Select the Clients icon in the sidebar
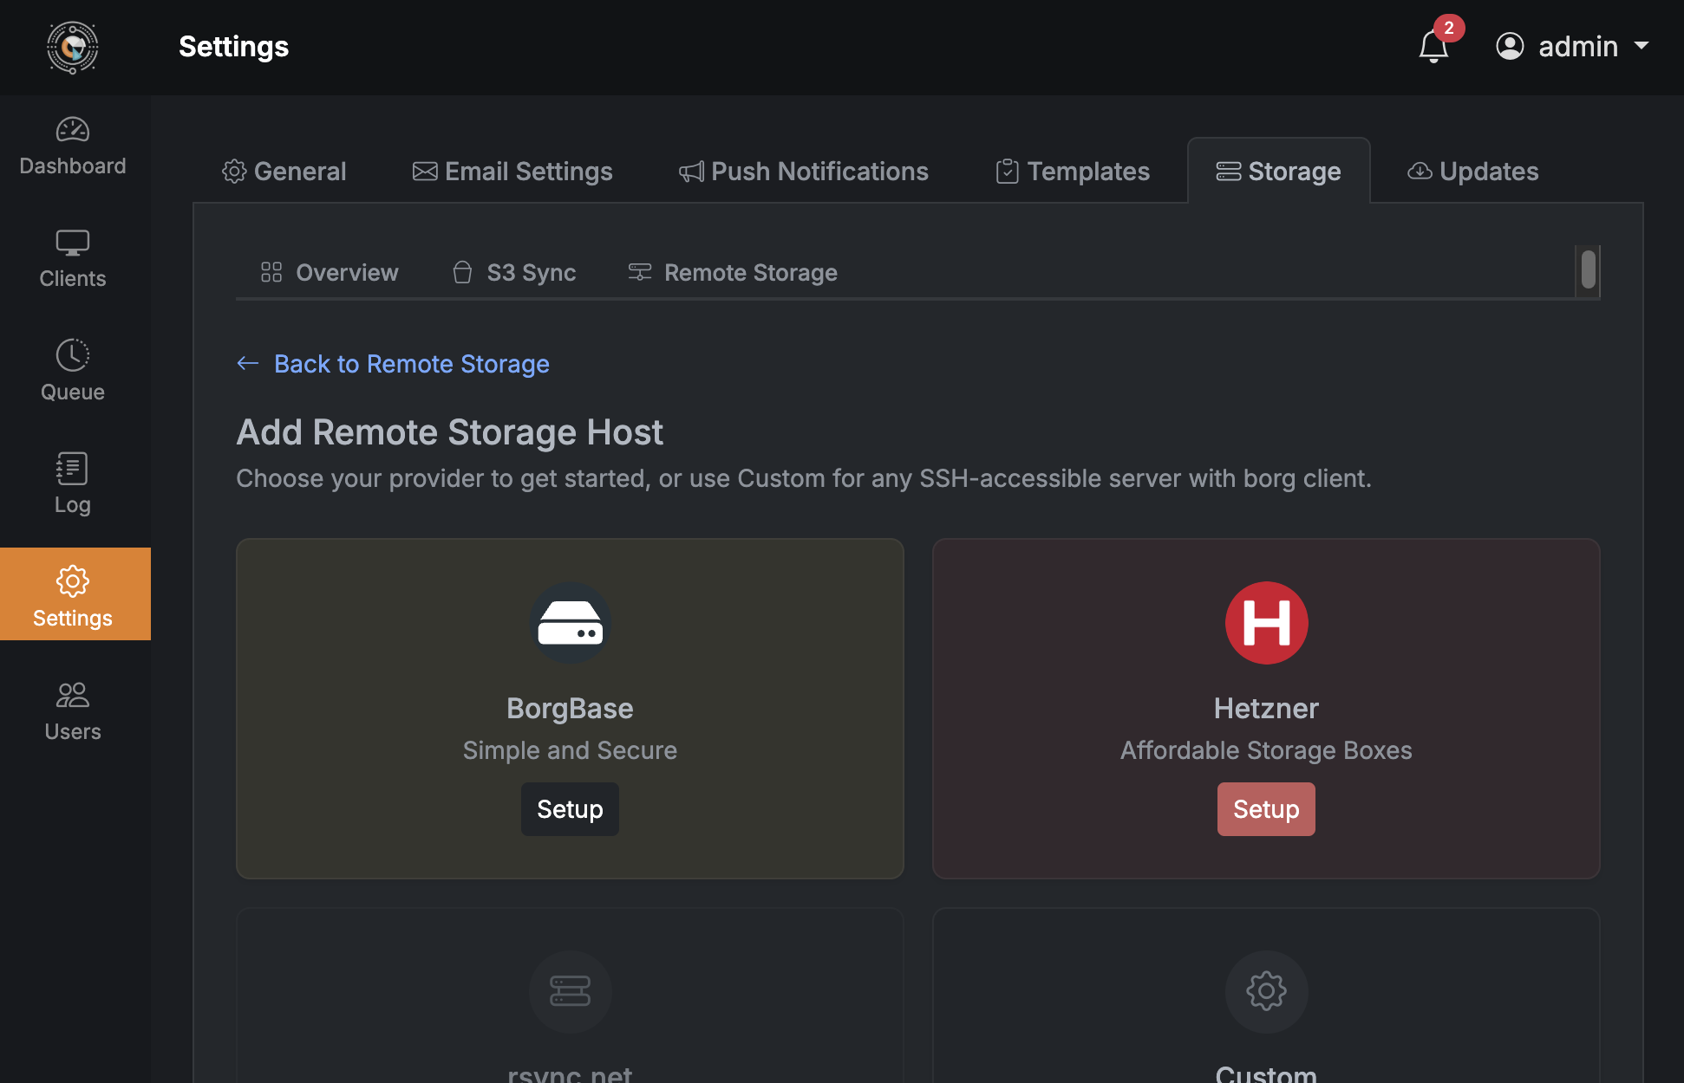The image size is (1684, 1083). coord(73,258)
